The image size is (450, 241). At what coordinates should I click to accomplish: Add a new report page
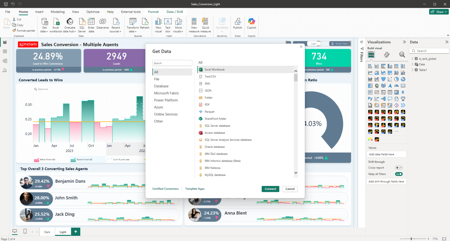pyautogui.click(x=76, y=232)
